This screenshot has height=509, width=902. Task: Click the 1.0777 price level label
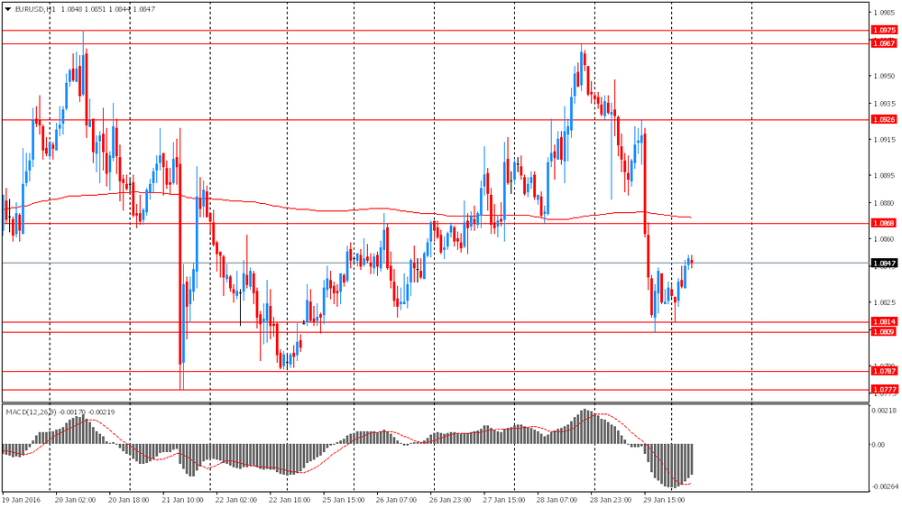tap(884, 390)
